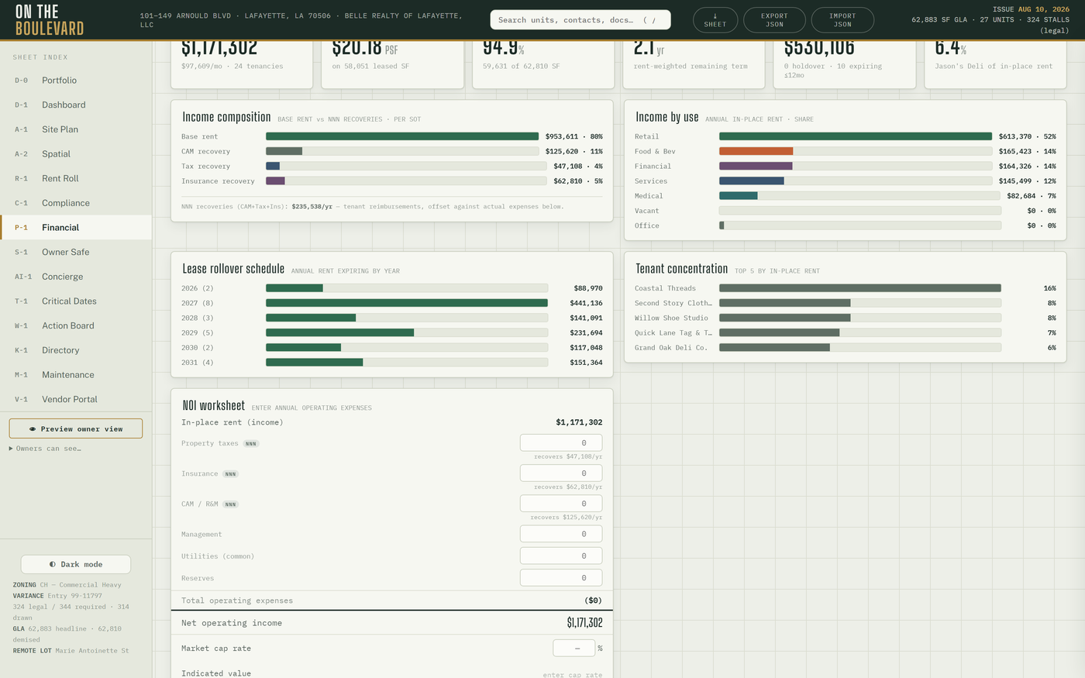This screenshot has width=1085, height=678.
Task: Click the Import JSON button
Action: (x=842, y=20)
